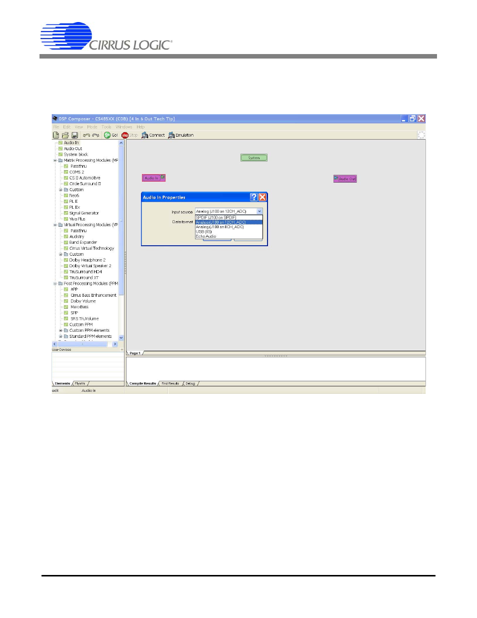Open the Mode menu
The image size is (477, 618).
[x=92, y=127]
